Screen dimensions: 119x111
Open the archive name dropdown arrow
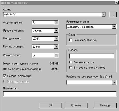[103, 14]
